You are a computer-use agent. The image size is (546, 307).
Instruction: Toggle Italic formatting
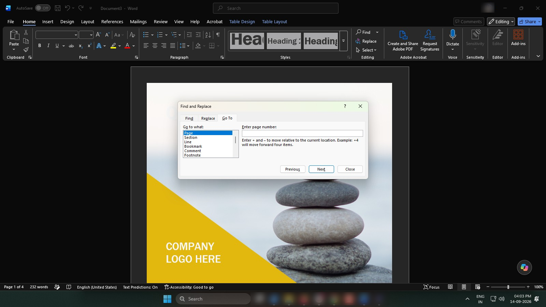pos(48,46)
